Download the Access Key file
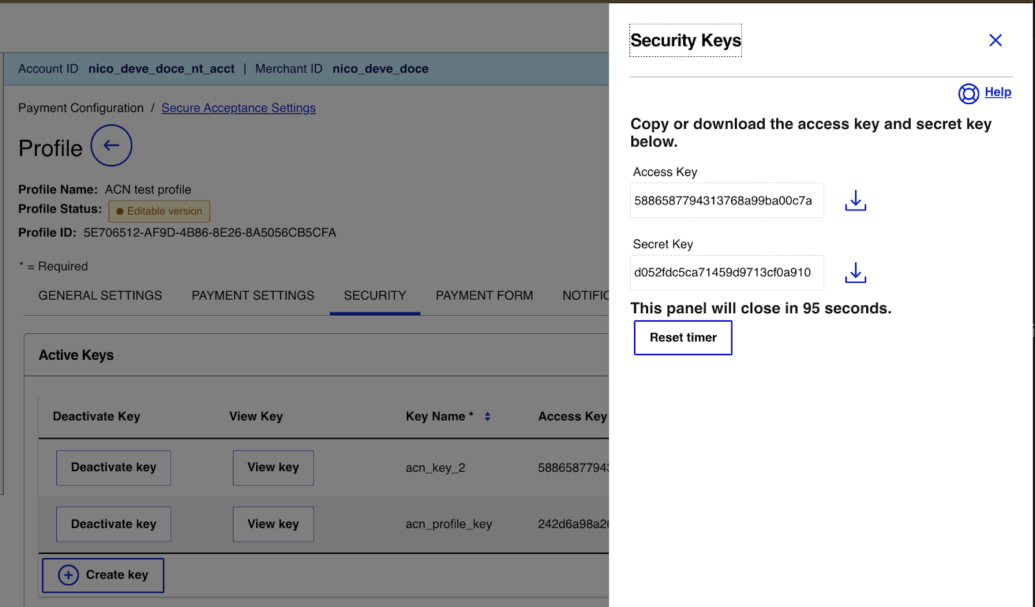Viewport: 1035px width, 607px height. (x=855, y=201)
